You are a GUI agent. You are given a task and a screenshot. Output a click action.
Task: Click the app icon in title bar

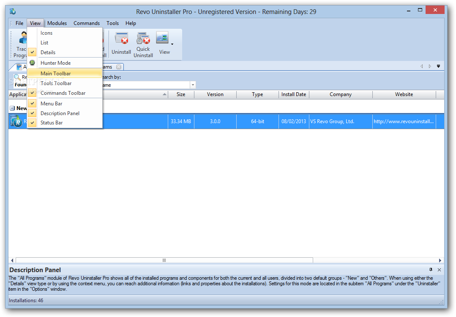pos(13,11)
